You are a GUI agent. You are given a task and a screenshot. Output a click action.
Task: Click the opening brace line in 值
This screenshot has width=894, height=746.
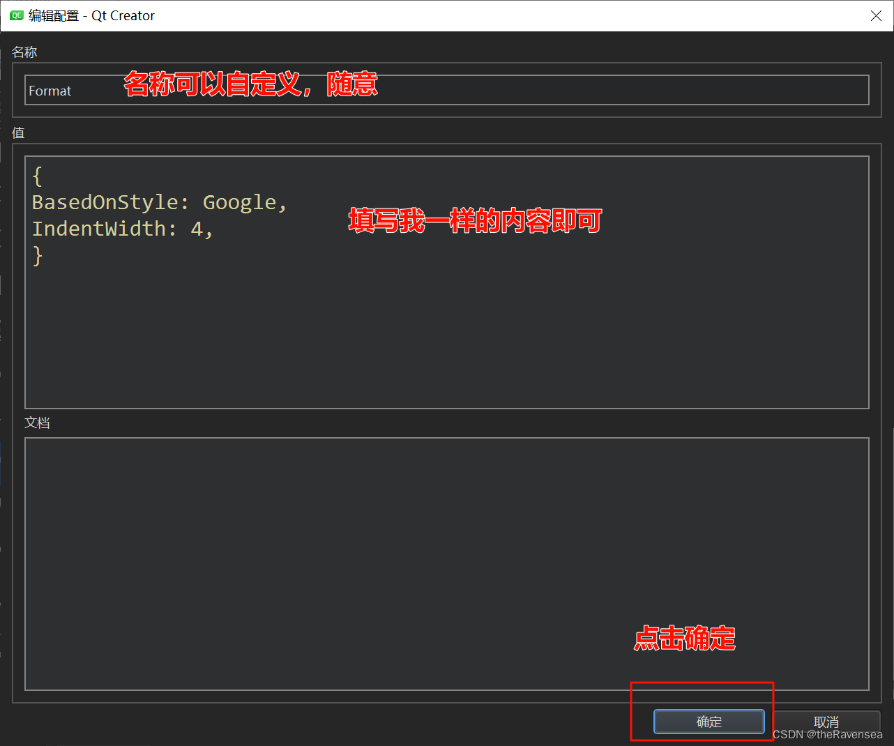[38, 176]
